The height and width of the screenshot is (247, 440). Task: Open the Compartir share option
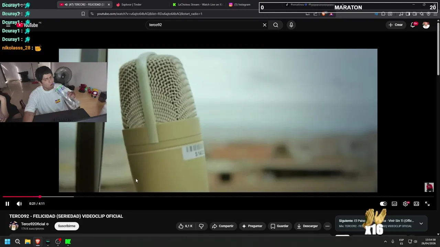click(x=223, y=226)
